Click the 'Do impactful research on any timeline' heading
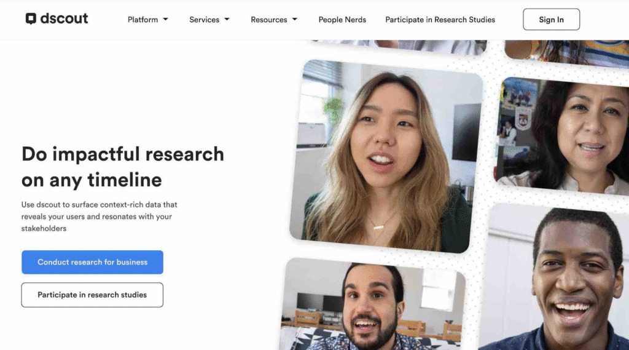Image resolution: width=629 pixels, height=350 pixels. tap(123, 167)
